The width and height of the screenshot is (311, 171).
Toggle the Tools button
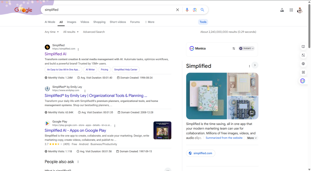(203, 22)
